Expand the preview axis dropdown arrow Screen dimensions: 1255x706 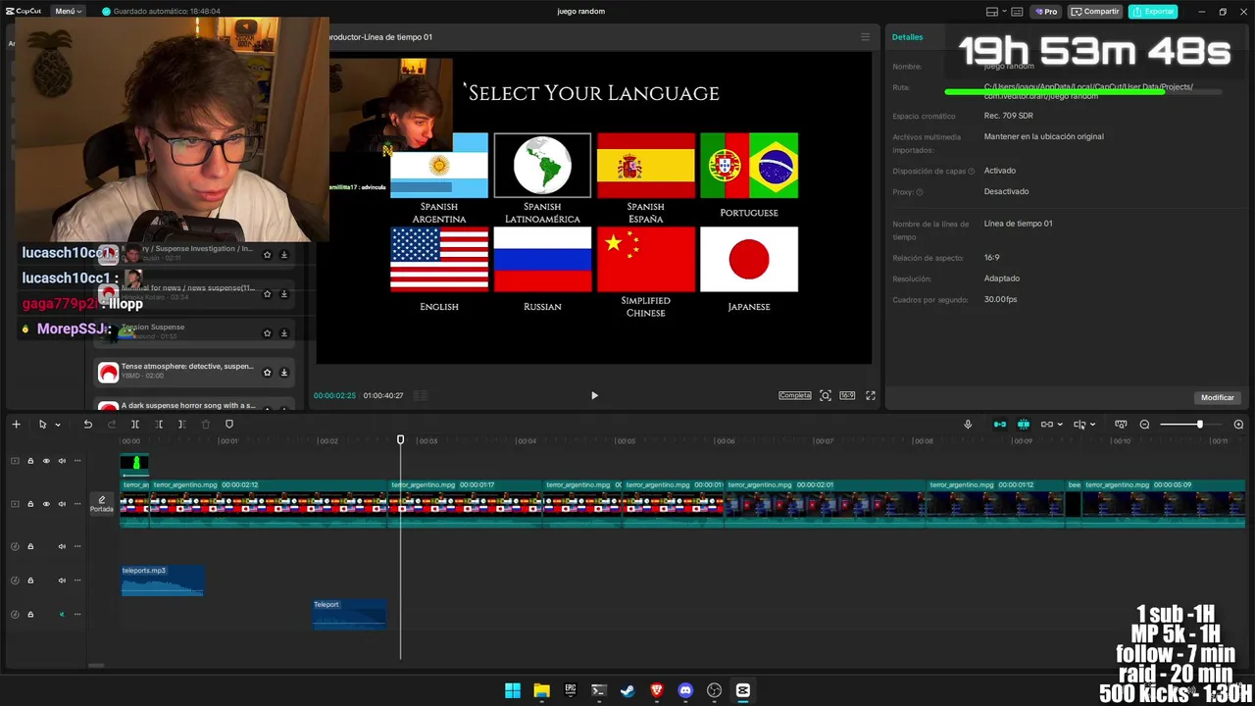(x=1092, y=425)
